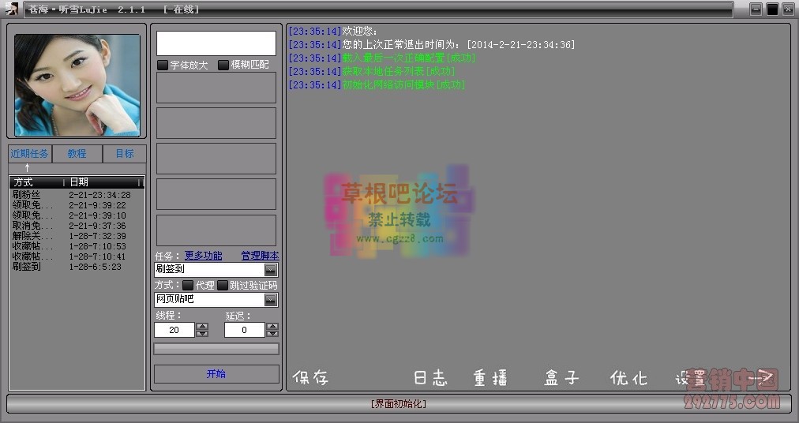
Task: Click the 欢迎您 log line
Action: pyautogui.click(x=333, y=32)
